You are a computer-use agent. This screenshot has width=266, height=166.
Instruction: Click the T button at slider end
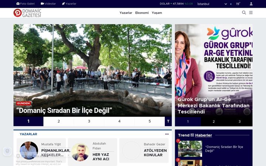click(x=168, y=121)
